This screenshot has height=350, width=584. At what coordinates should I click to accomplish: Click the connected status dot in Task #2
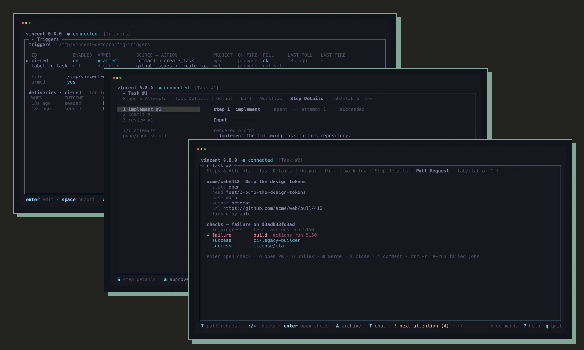(244, 160)
